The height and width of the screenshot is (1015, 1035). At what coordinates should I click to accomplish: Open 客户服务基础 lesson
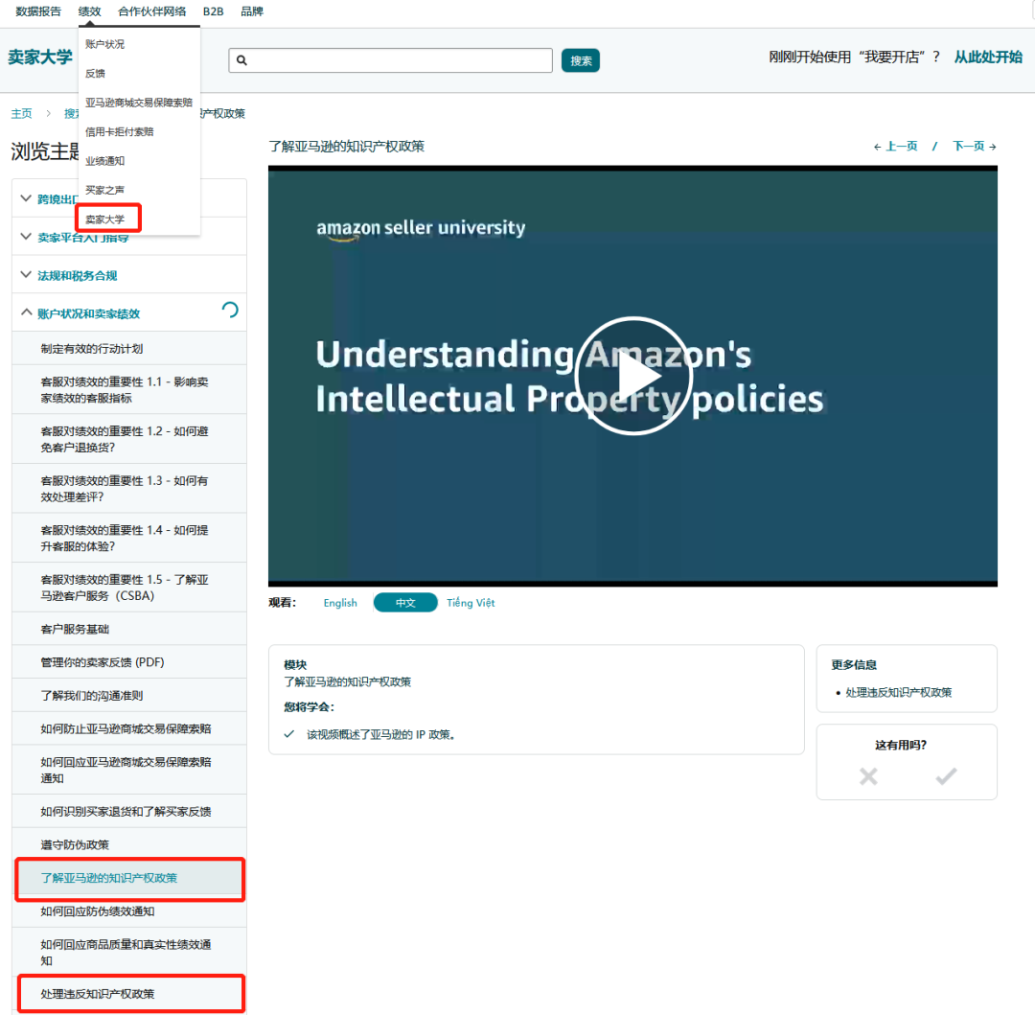click(x=129, y=629)
